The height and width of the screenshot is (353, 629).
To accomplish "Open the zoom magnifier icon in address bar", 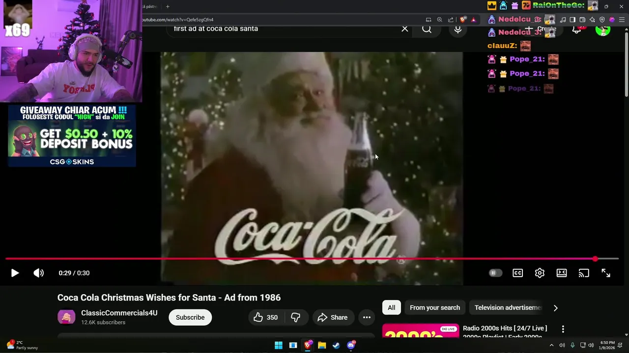I will tap(440, 20).
